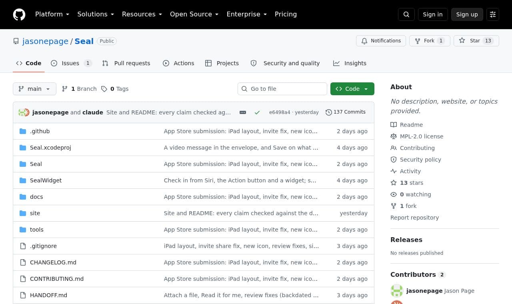Focus the Go to file input
This screenshot has width=512, height=304.
[x=282, y=89]
